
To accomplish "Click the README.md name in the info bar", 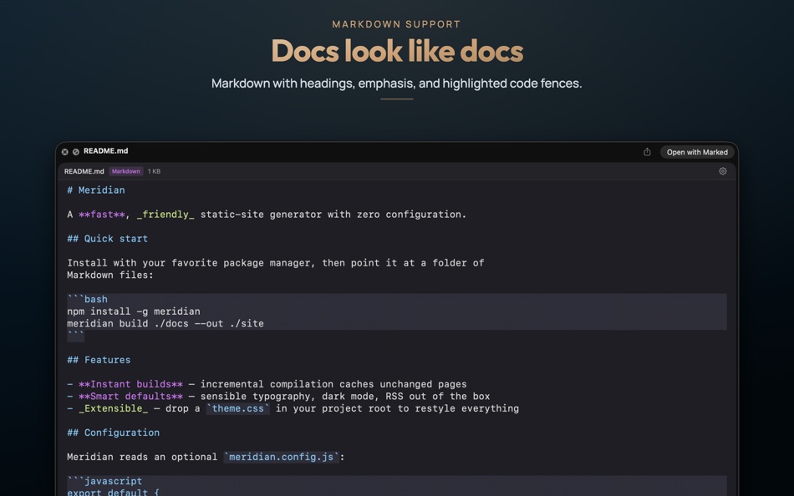I will tap(84, 171).
